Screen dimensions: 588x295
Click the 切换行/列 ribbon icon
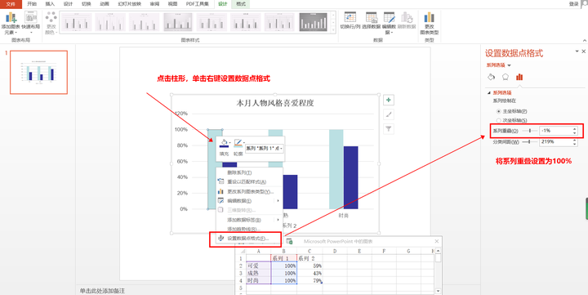point(350,20)
